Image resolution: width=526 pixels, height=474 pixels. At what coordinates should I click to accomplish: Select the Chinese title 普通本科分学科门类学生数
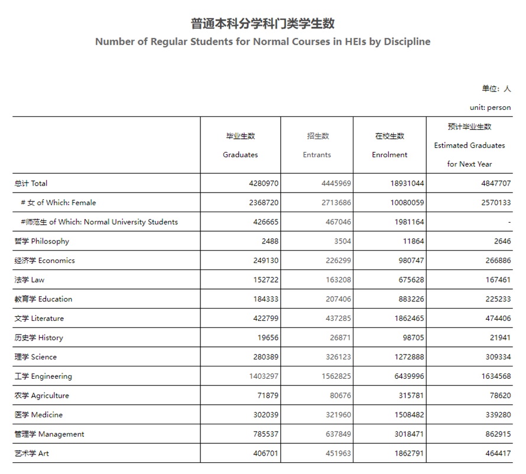[262, 24]
